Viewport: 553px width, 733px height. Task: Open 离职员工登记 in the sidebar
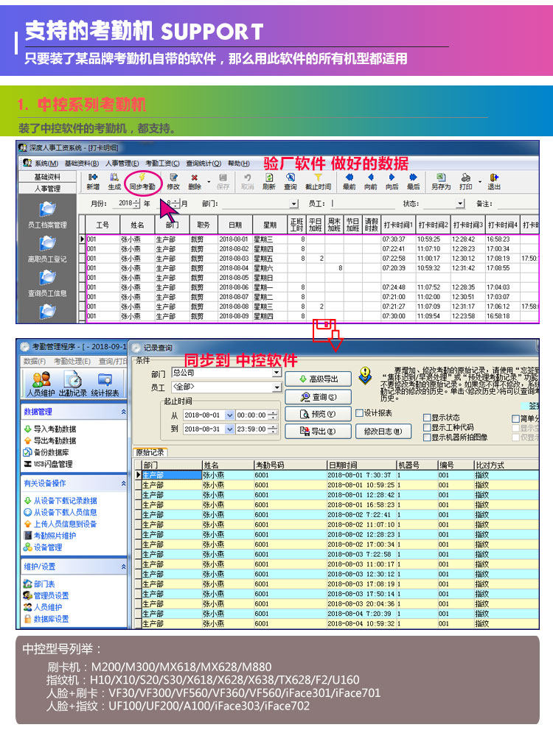click(x=47, y=249)
